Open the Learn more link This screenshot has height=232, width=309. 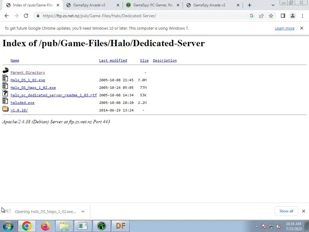tap(285, 28)
